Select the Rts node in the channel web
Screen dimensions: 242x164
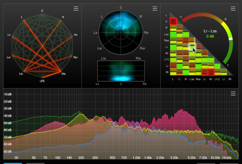[x=61, y=72]
